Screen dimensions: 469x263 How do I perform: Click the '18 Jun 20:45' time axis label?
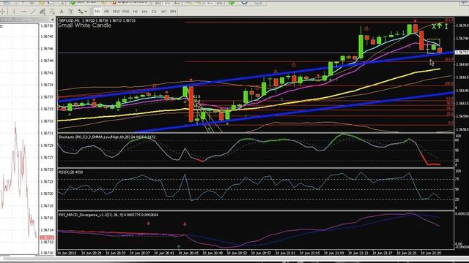[189, 253]
